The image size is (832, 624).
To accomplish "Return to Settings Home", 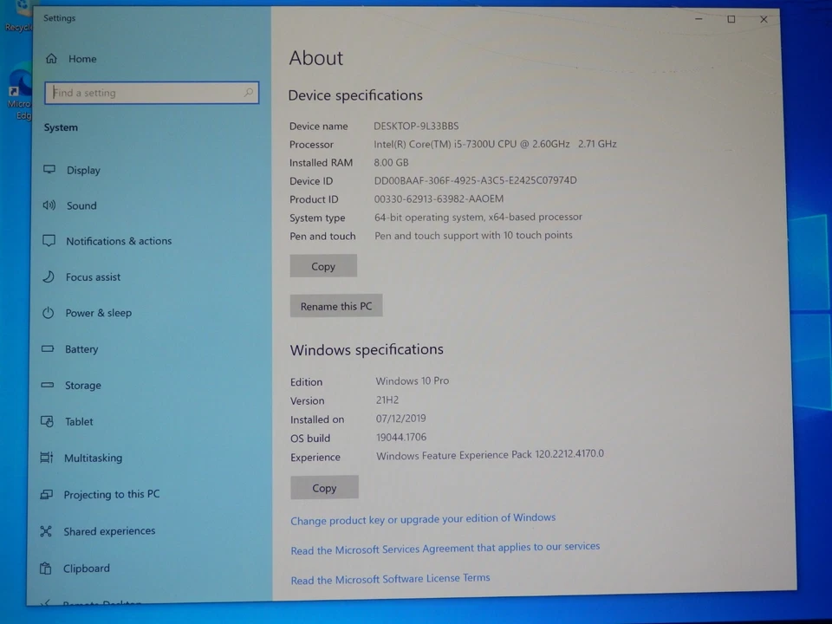I will [82, 58].
